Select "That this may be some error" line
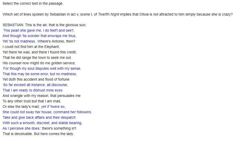The height and width of the screenshot is (141, 234). tap(40, 74)
